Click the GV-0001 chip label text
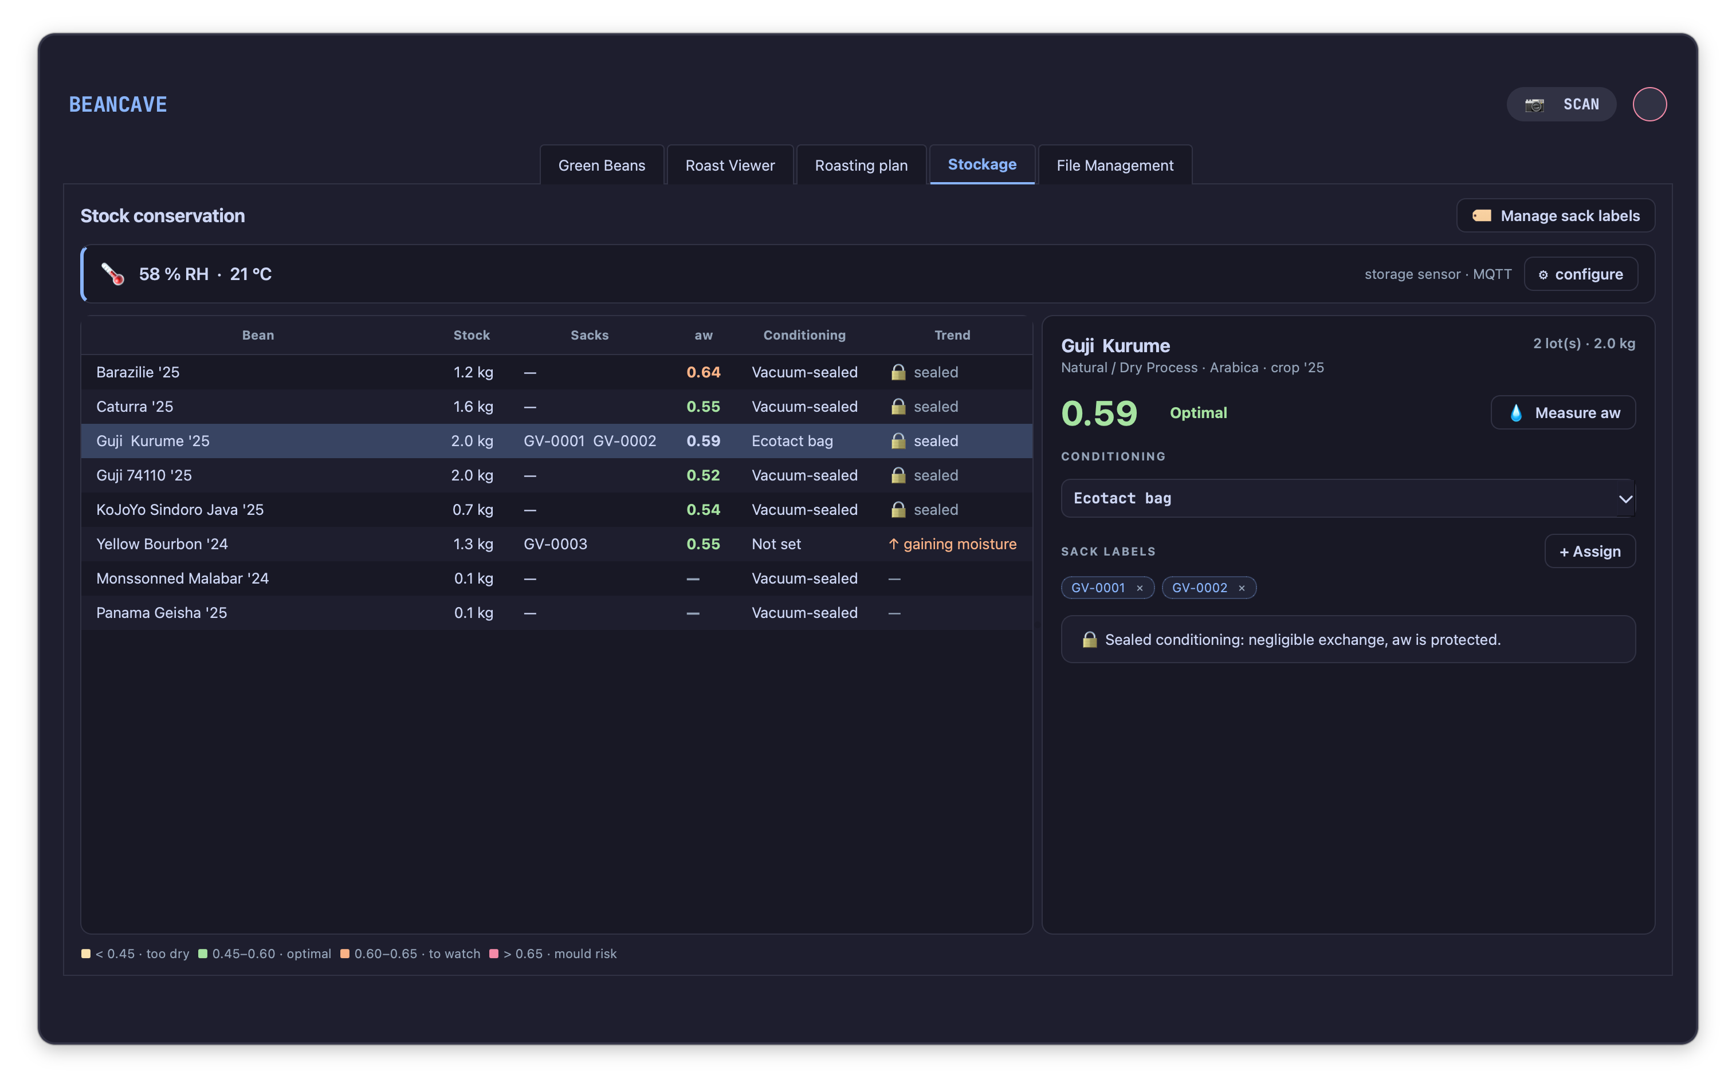The height and width of the screenshot is (1087, 1736). [x=1098, y=588]
